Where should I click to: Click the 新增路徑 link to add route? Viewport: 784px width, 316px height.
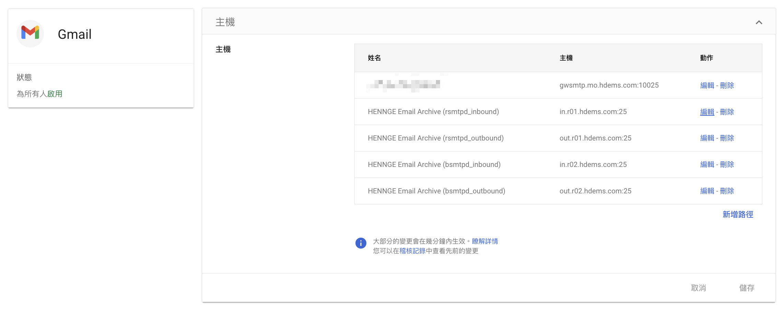click(x=738, y=215)
